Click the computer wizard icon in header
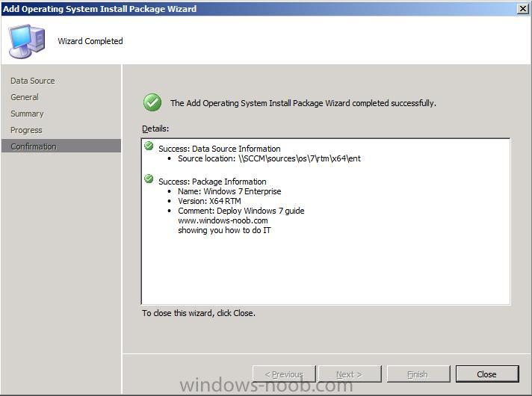Viewport: 532px width, 396px height. (x=27, y=41)
